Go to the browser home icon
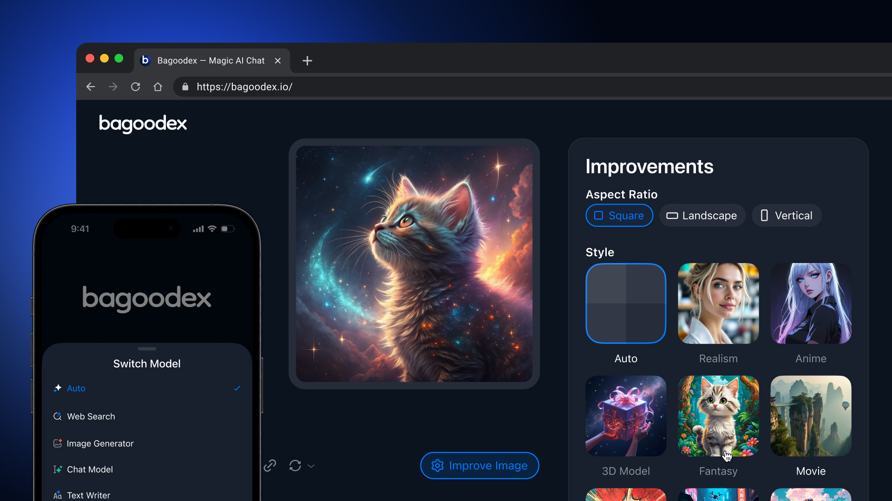 point(158,87)
